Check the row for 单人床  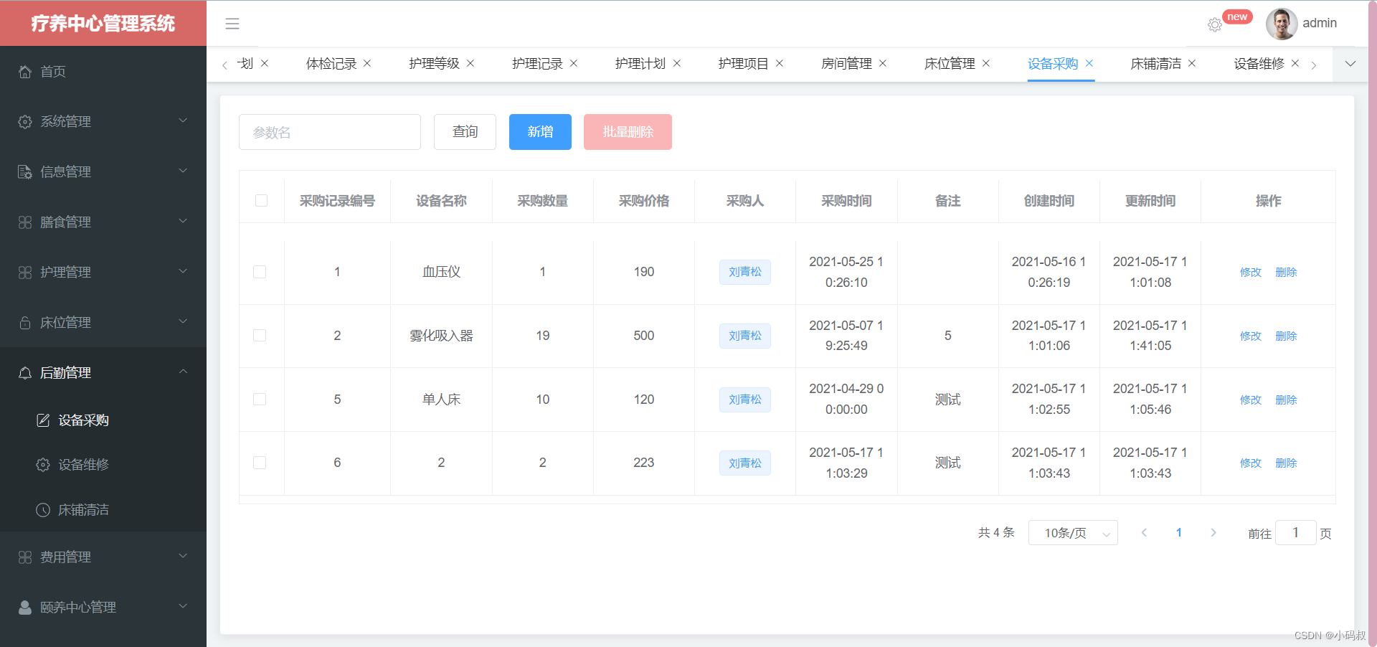pyautogui.click(x=260, y=400)
